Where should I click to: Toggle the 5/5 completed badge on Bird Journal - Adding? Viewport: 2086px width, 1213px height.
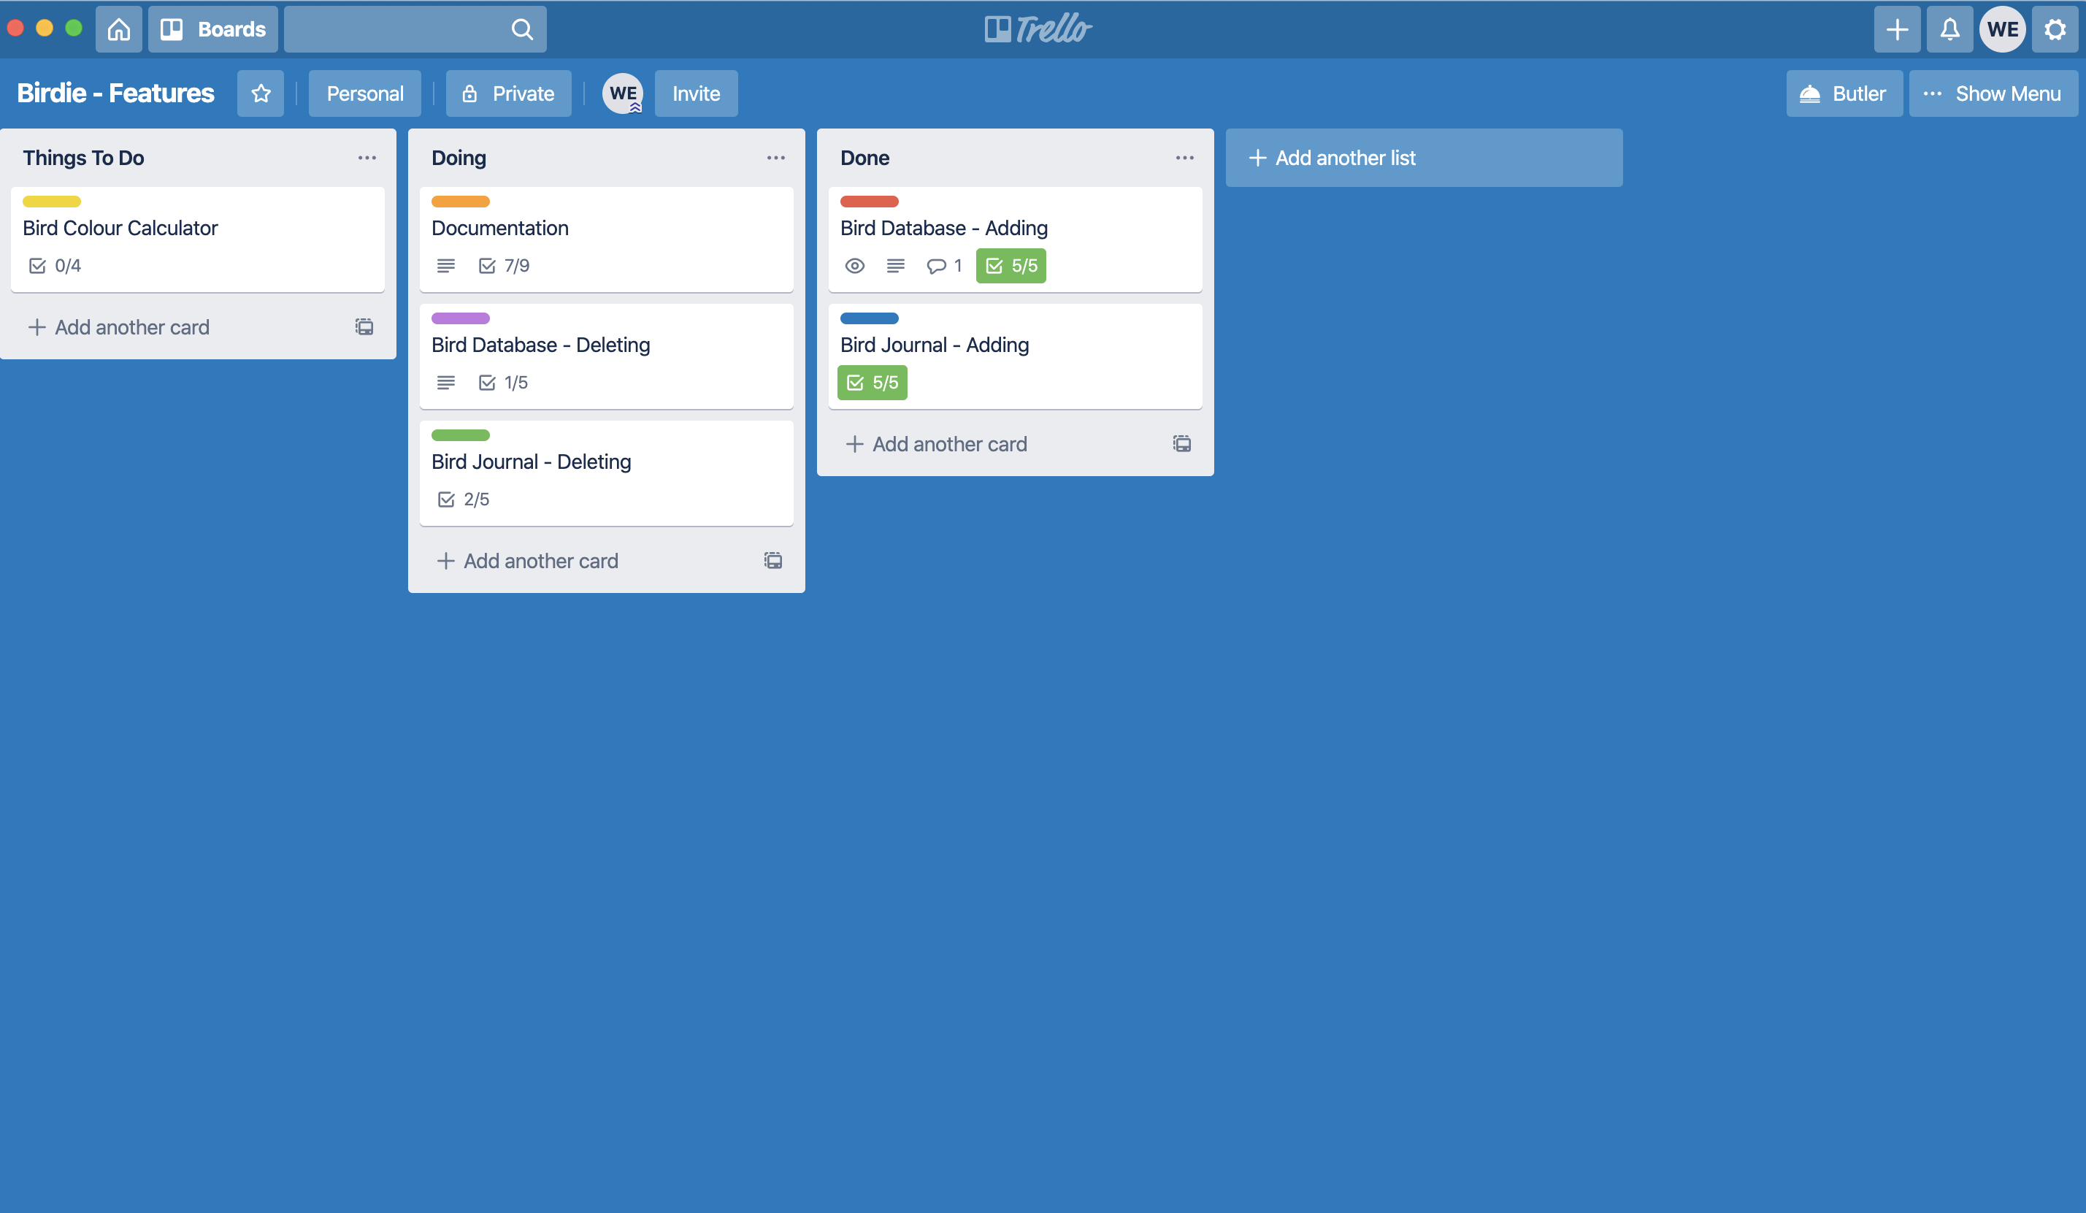(x=872, y=381)
